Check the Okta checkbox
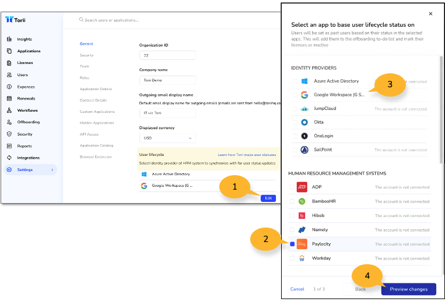The image size is (445, 302). (x=295, y=122)
